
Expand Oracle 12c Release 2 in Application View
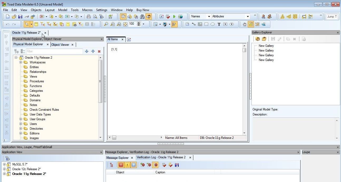point(4,169)
